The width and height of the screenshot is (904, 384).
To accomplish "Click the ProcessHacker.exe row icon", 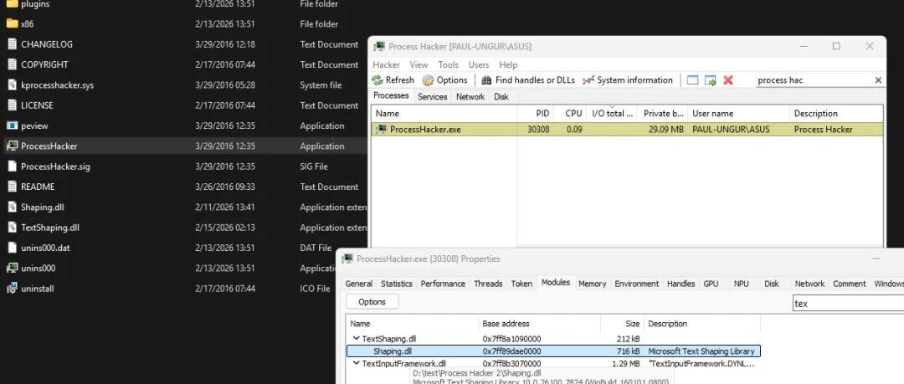I will click(x=381, y=129).
